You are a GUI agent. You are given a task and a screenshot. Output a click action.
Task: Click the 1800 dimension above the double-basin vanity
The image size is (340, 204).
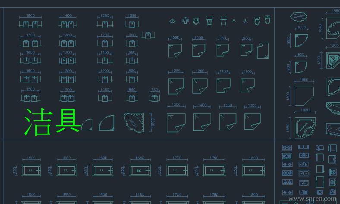point(30,16)
